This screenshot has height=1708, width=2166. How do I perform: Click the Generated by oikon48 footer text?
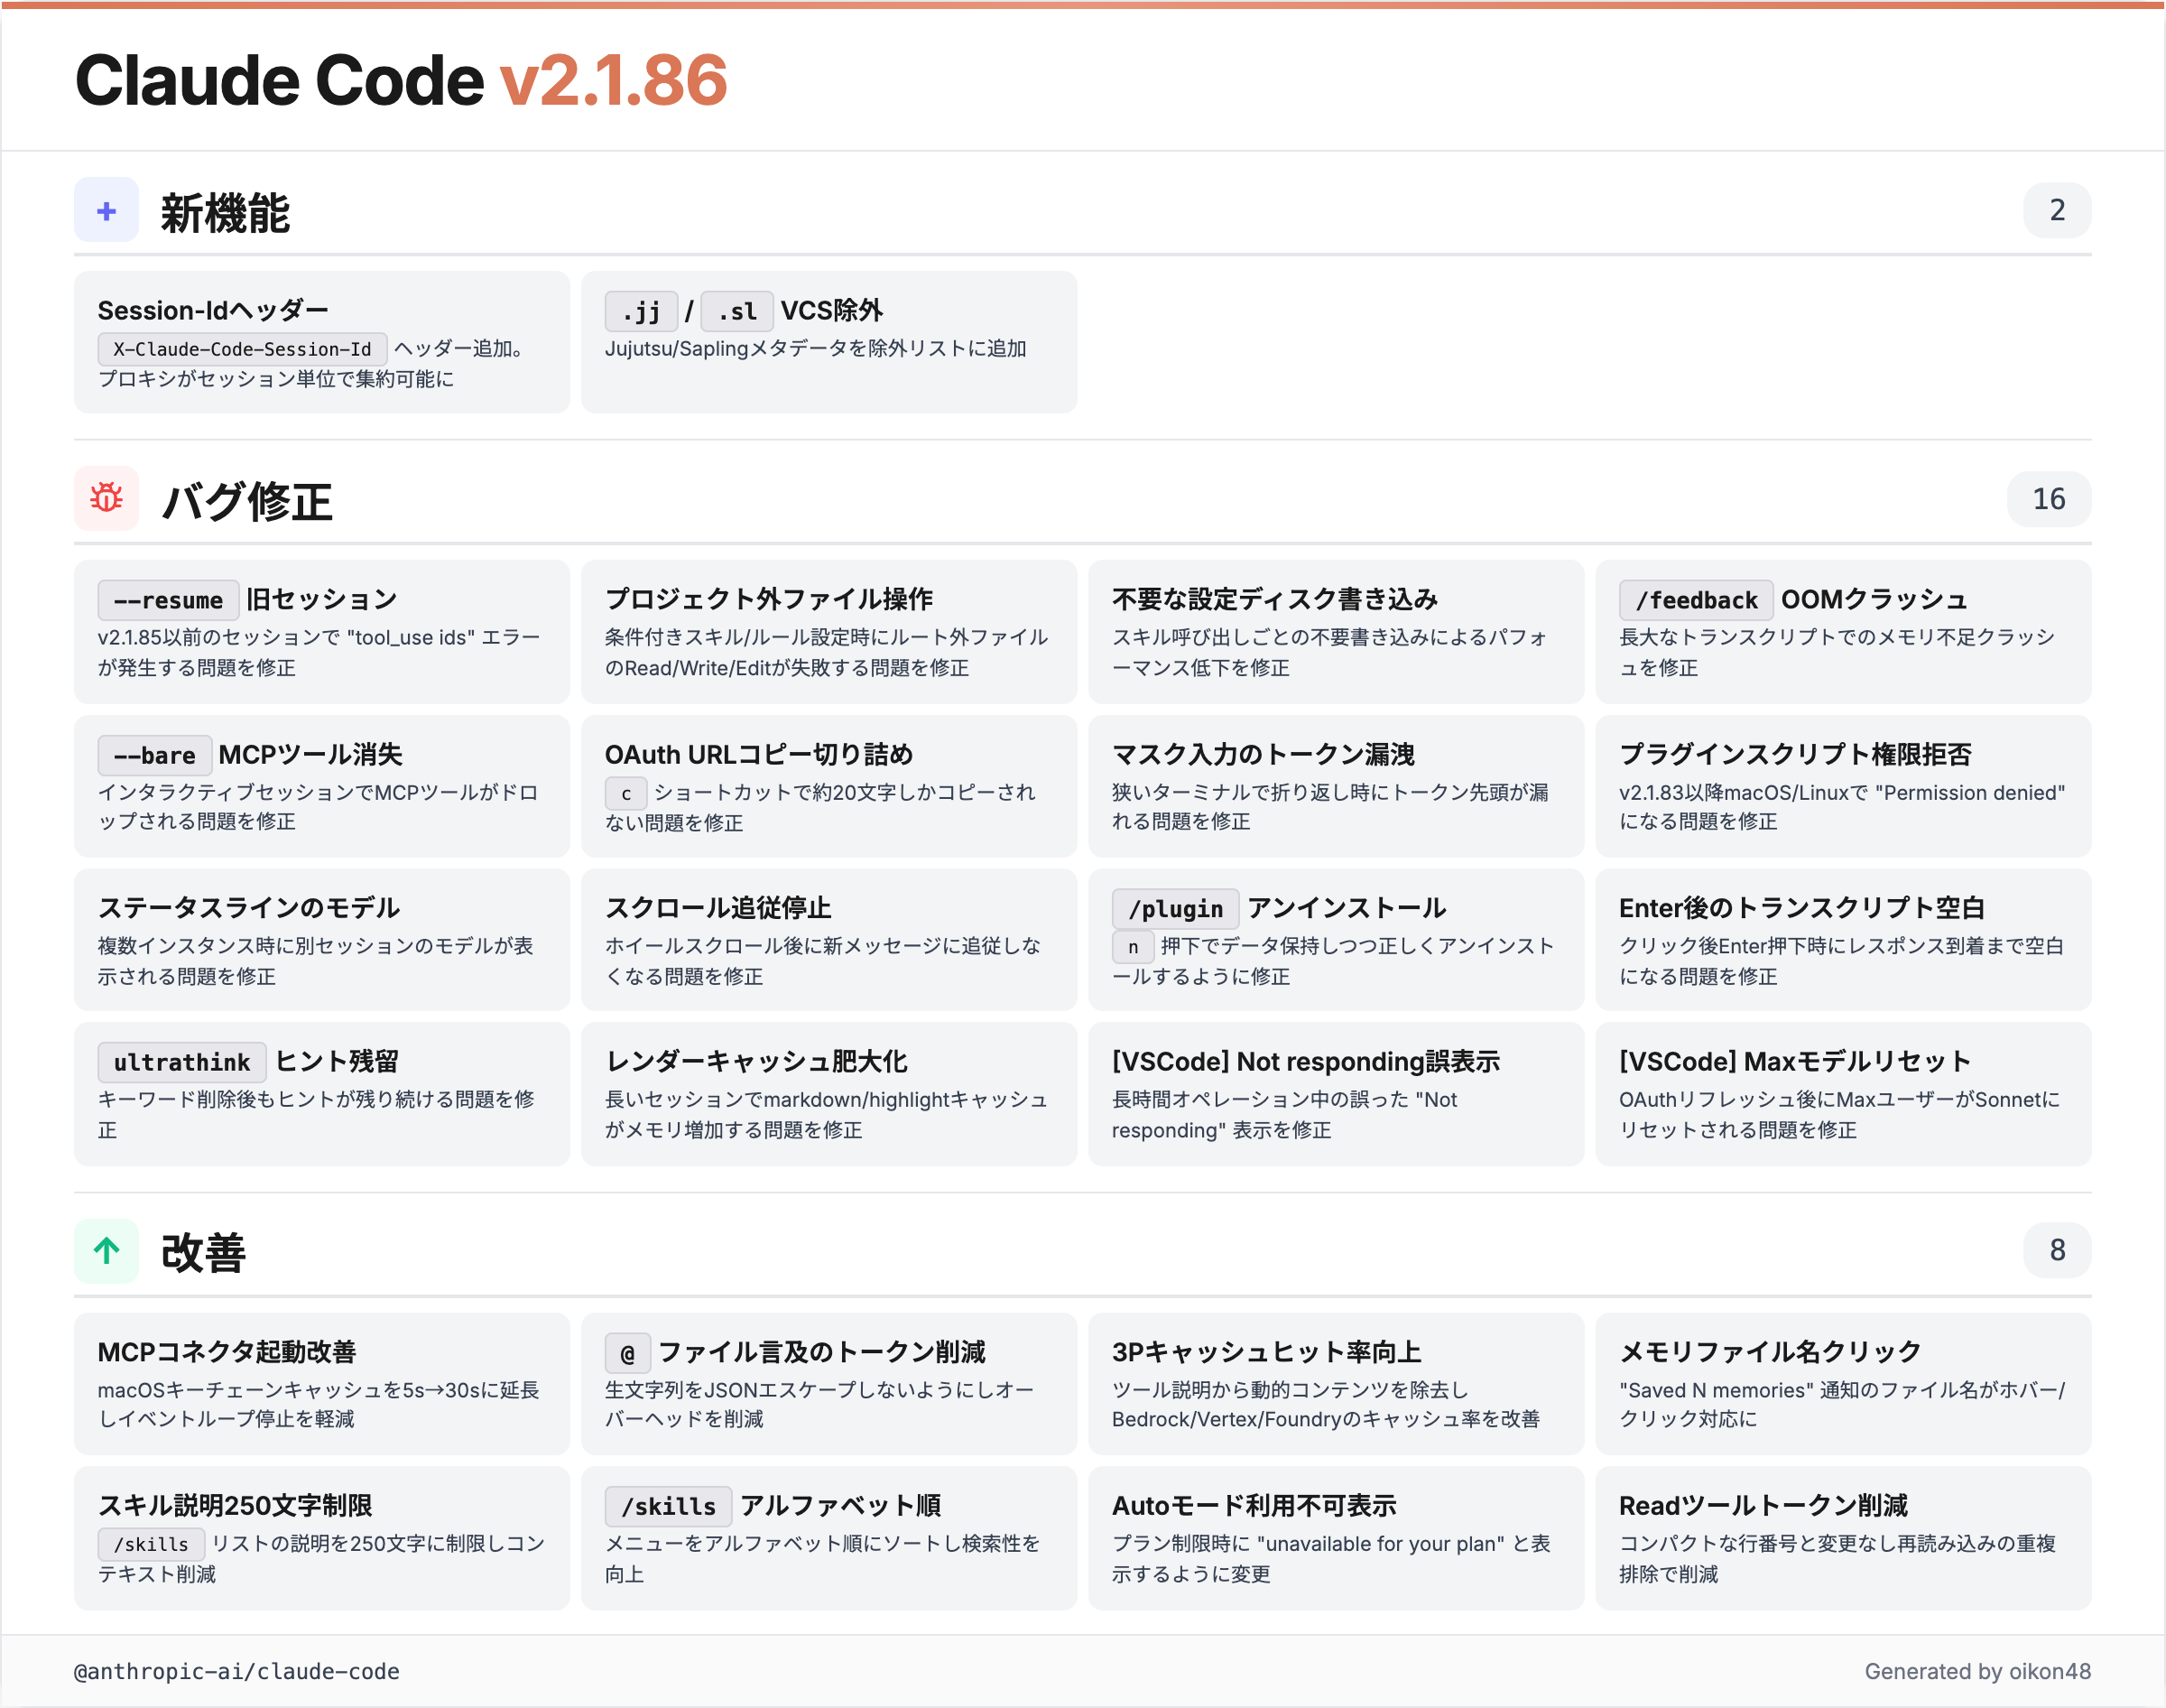[1977, 1671]
